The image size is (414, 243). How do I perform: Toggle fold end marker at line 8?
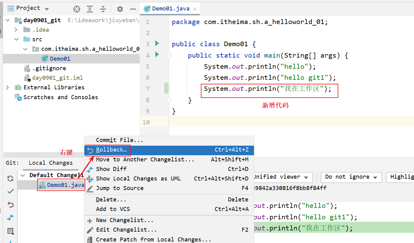pos(169,99)
